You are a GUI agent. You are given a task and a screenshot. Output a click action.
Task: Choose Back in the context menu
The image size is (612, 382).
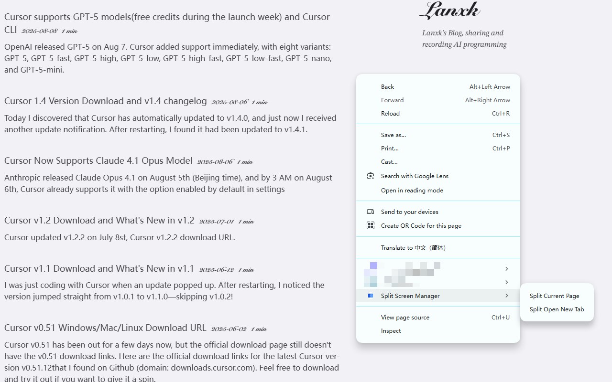(x=438, y=86)
